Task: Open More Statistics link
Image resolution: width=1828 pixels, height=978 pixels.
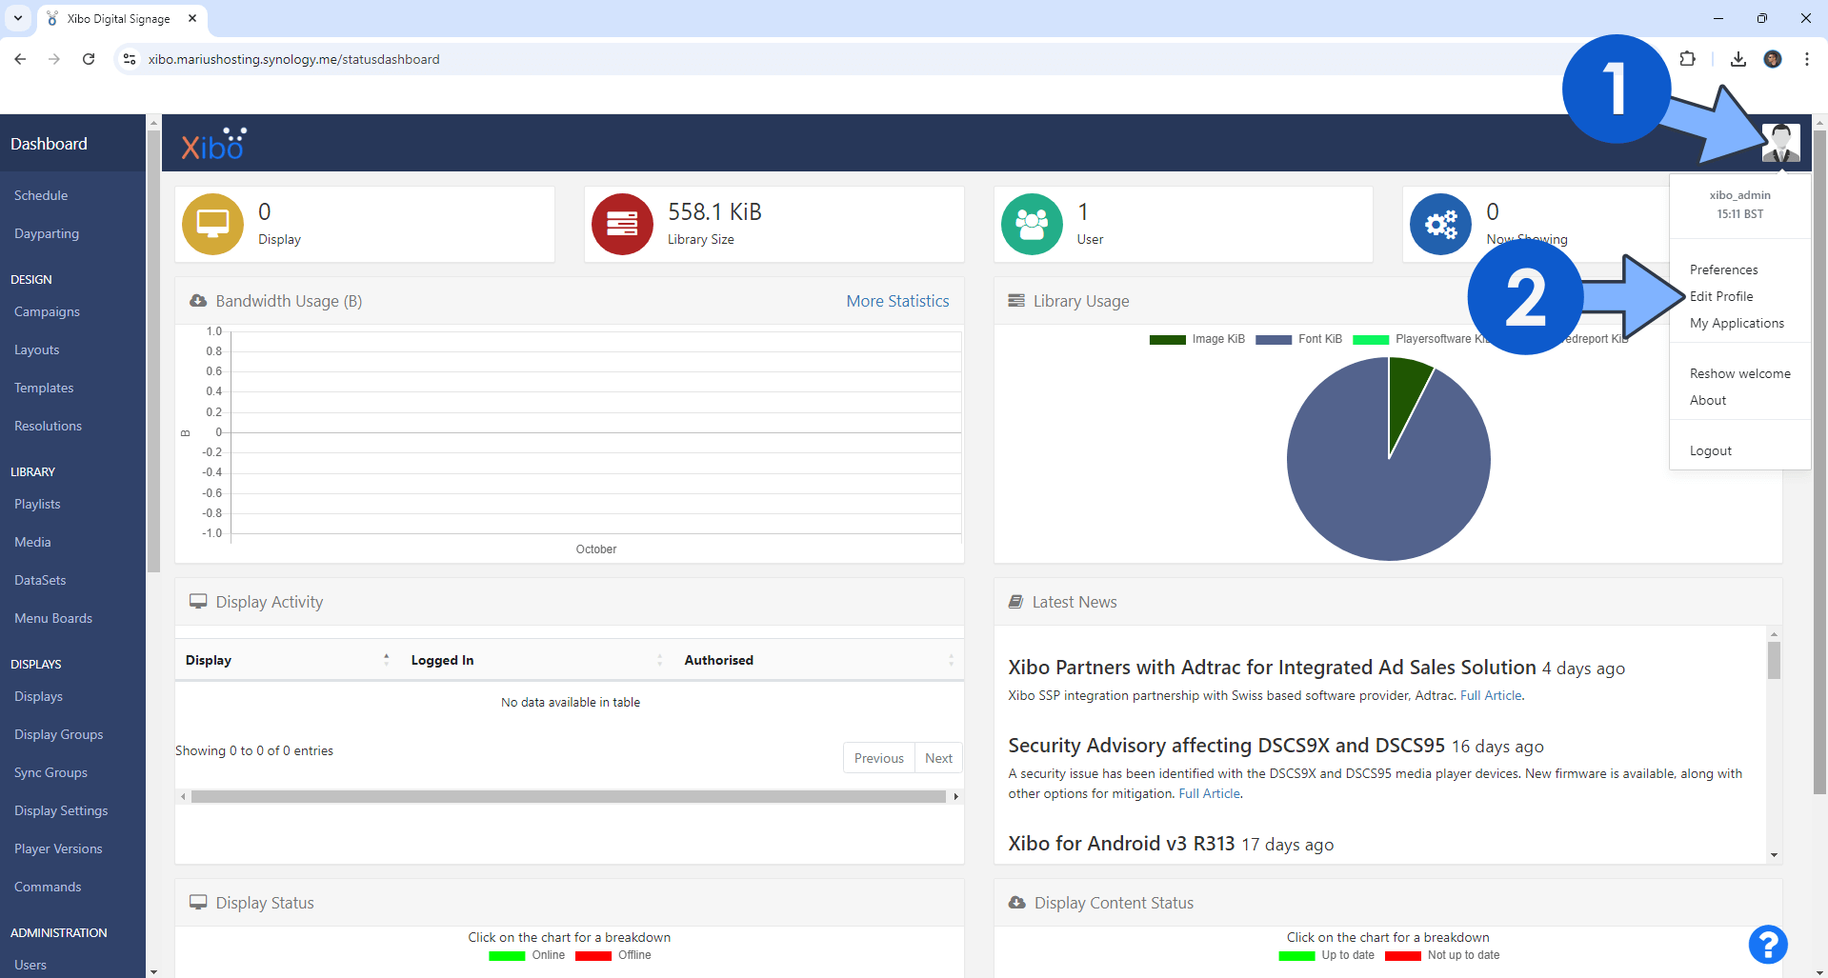Action: 897,301
